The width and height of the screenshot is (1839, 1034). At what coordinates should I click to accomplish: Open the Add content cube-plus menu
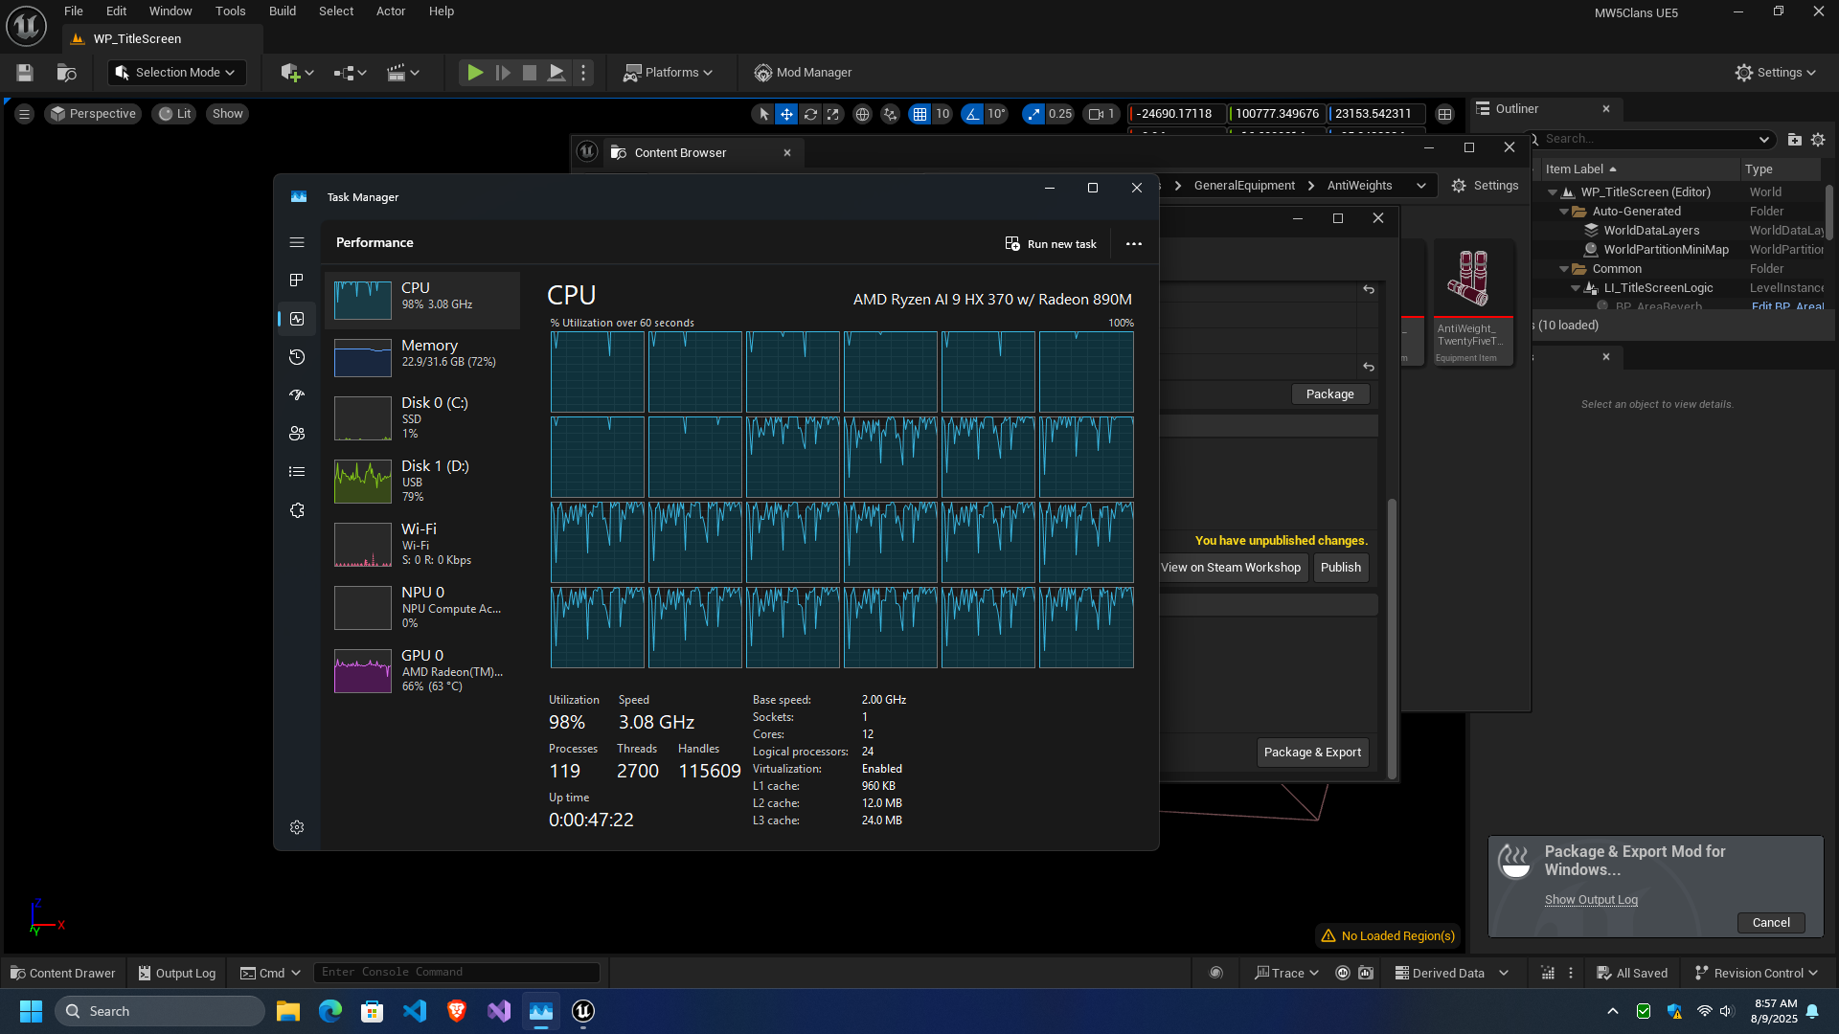point(297,73)
